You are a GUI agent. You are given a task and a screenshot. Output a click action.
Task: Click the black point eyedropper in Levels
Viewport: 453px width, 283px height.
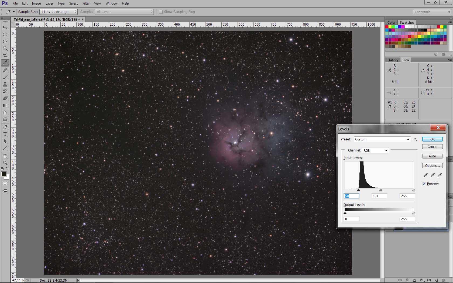click(x=425, y=175)
